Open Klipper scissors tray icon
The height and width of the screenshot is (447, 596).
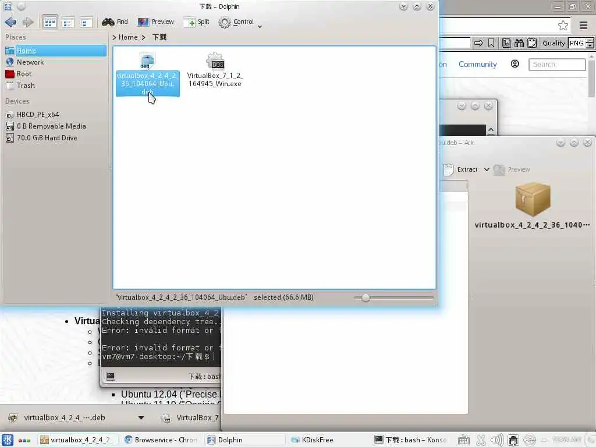click(480, 440)
